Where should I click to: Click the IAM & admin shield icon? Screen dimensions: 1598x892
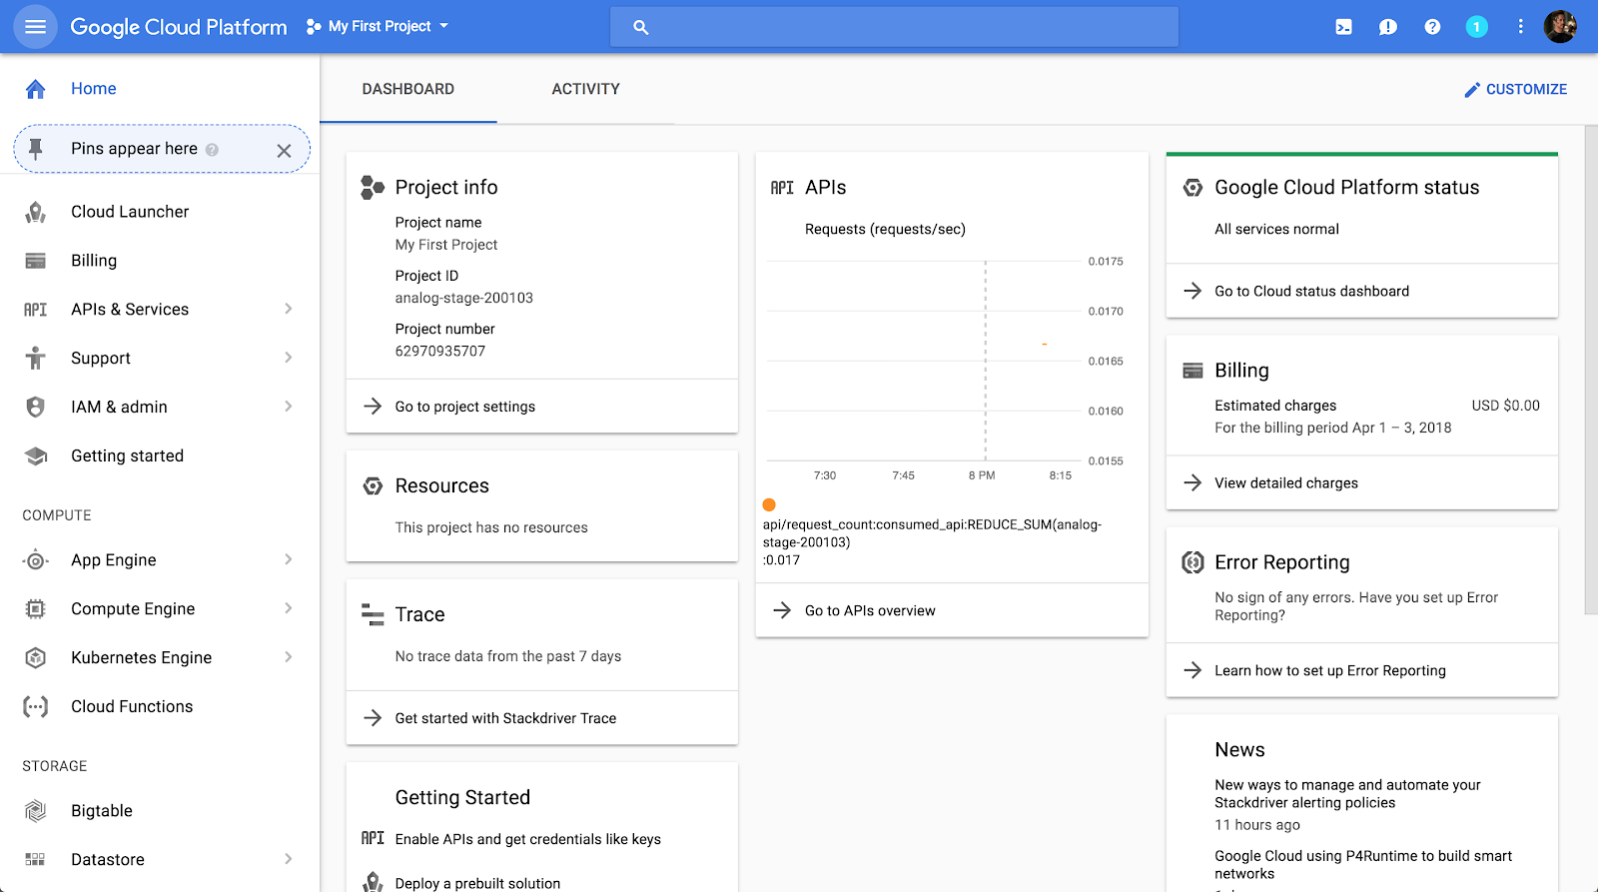click(x=35, y=407)
